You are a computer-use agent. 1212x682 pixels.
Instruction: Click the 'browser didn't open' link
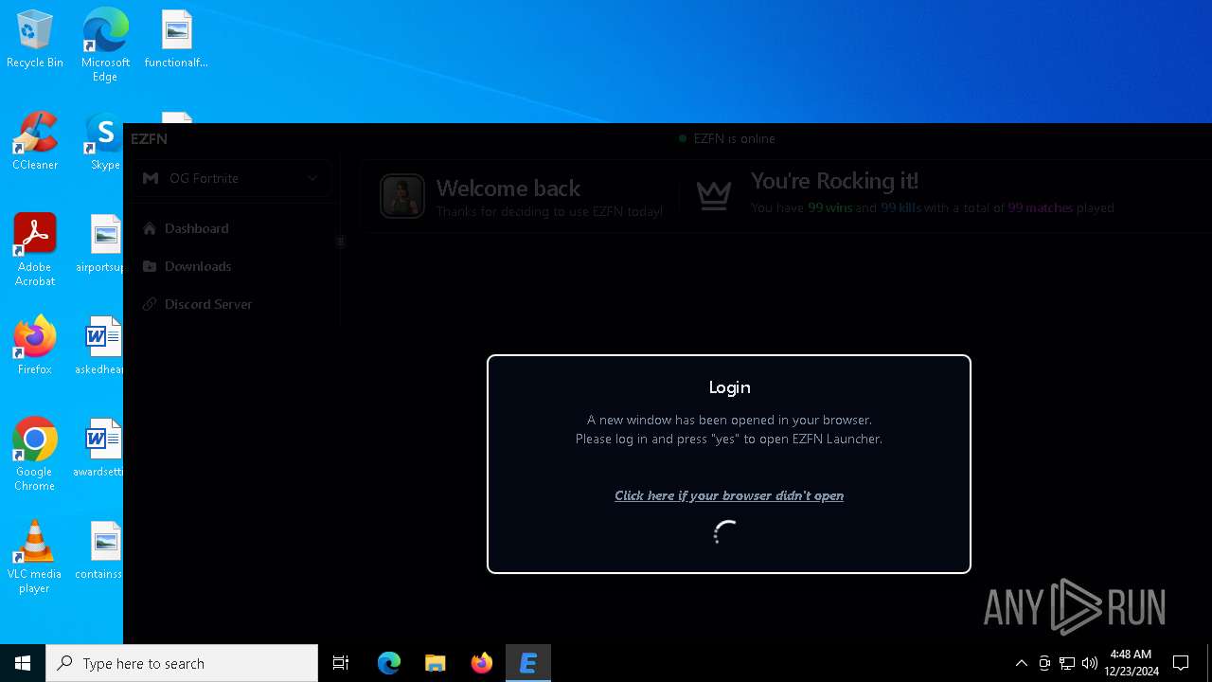(728, 495)
